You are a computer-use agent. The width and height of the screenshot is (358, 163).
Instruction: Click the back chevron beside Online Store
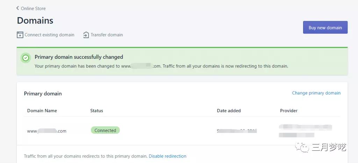click(18, 8)
